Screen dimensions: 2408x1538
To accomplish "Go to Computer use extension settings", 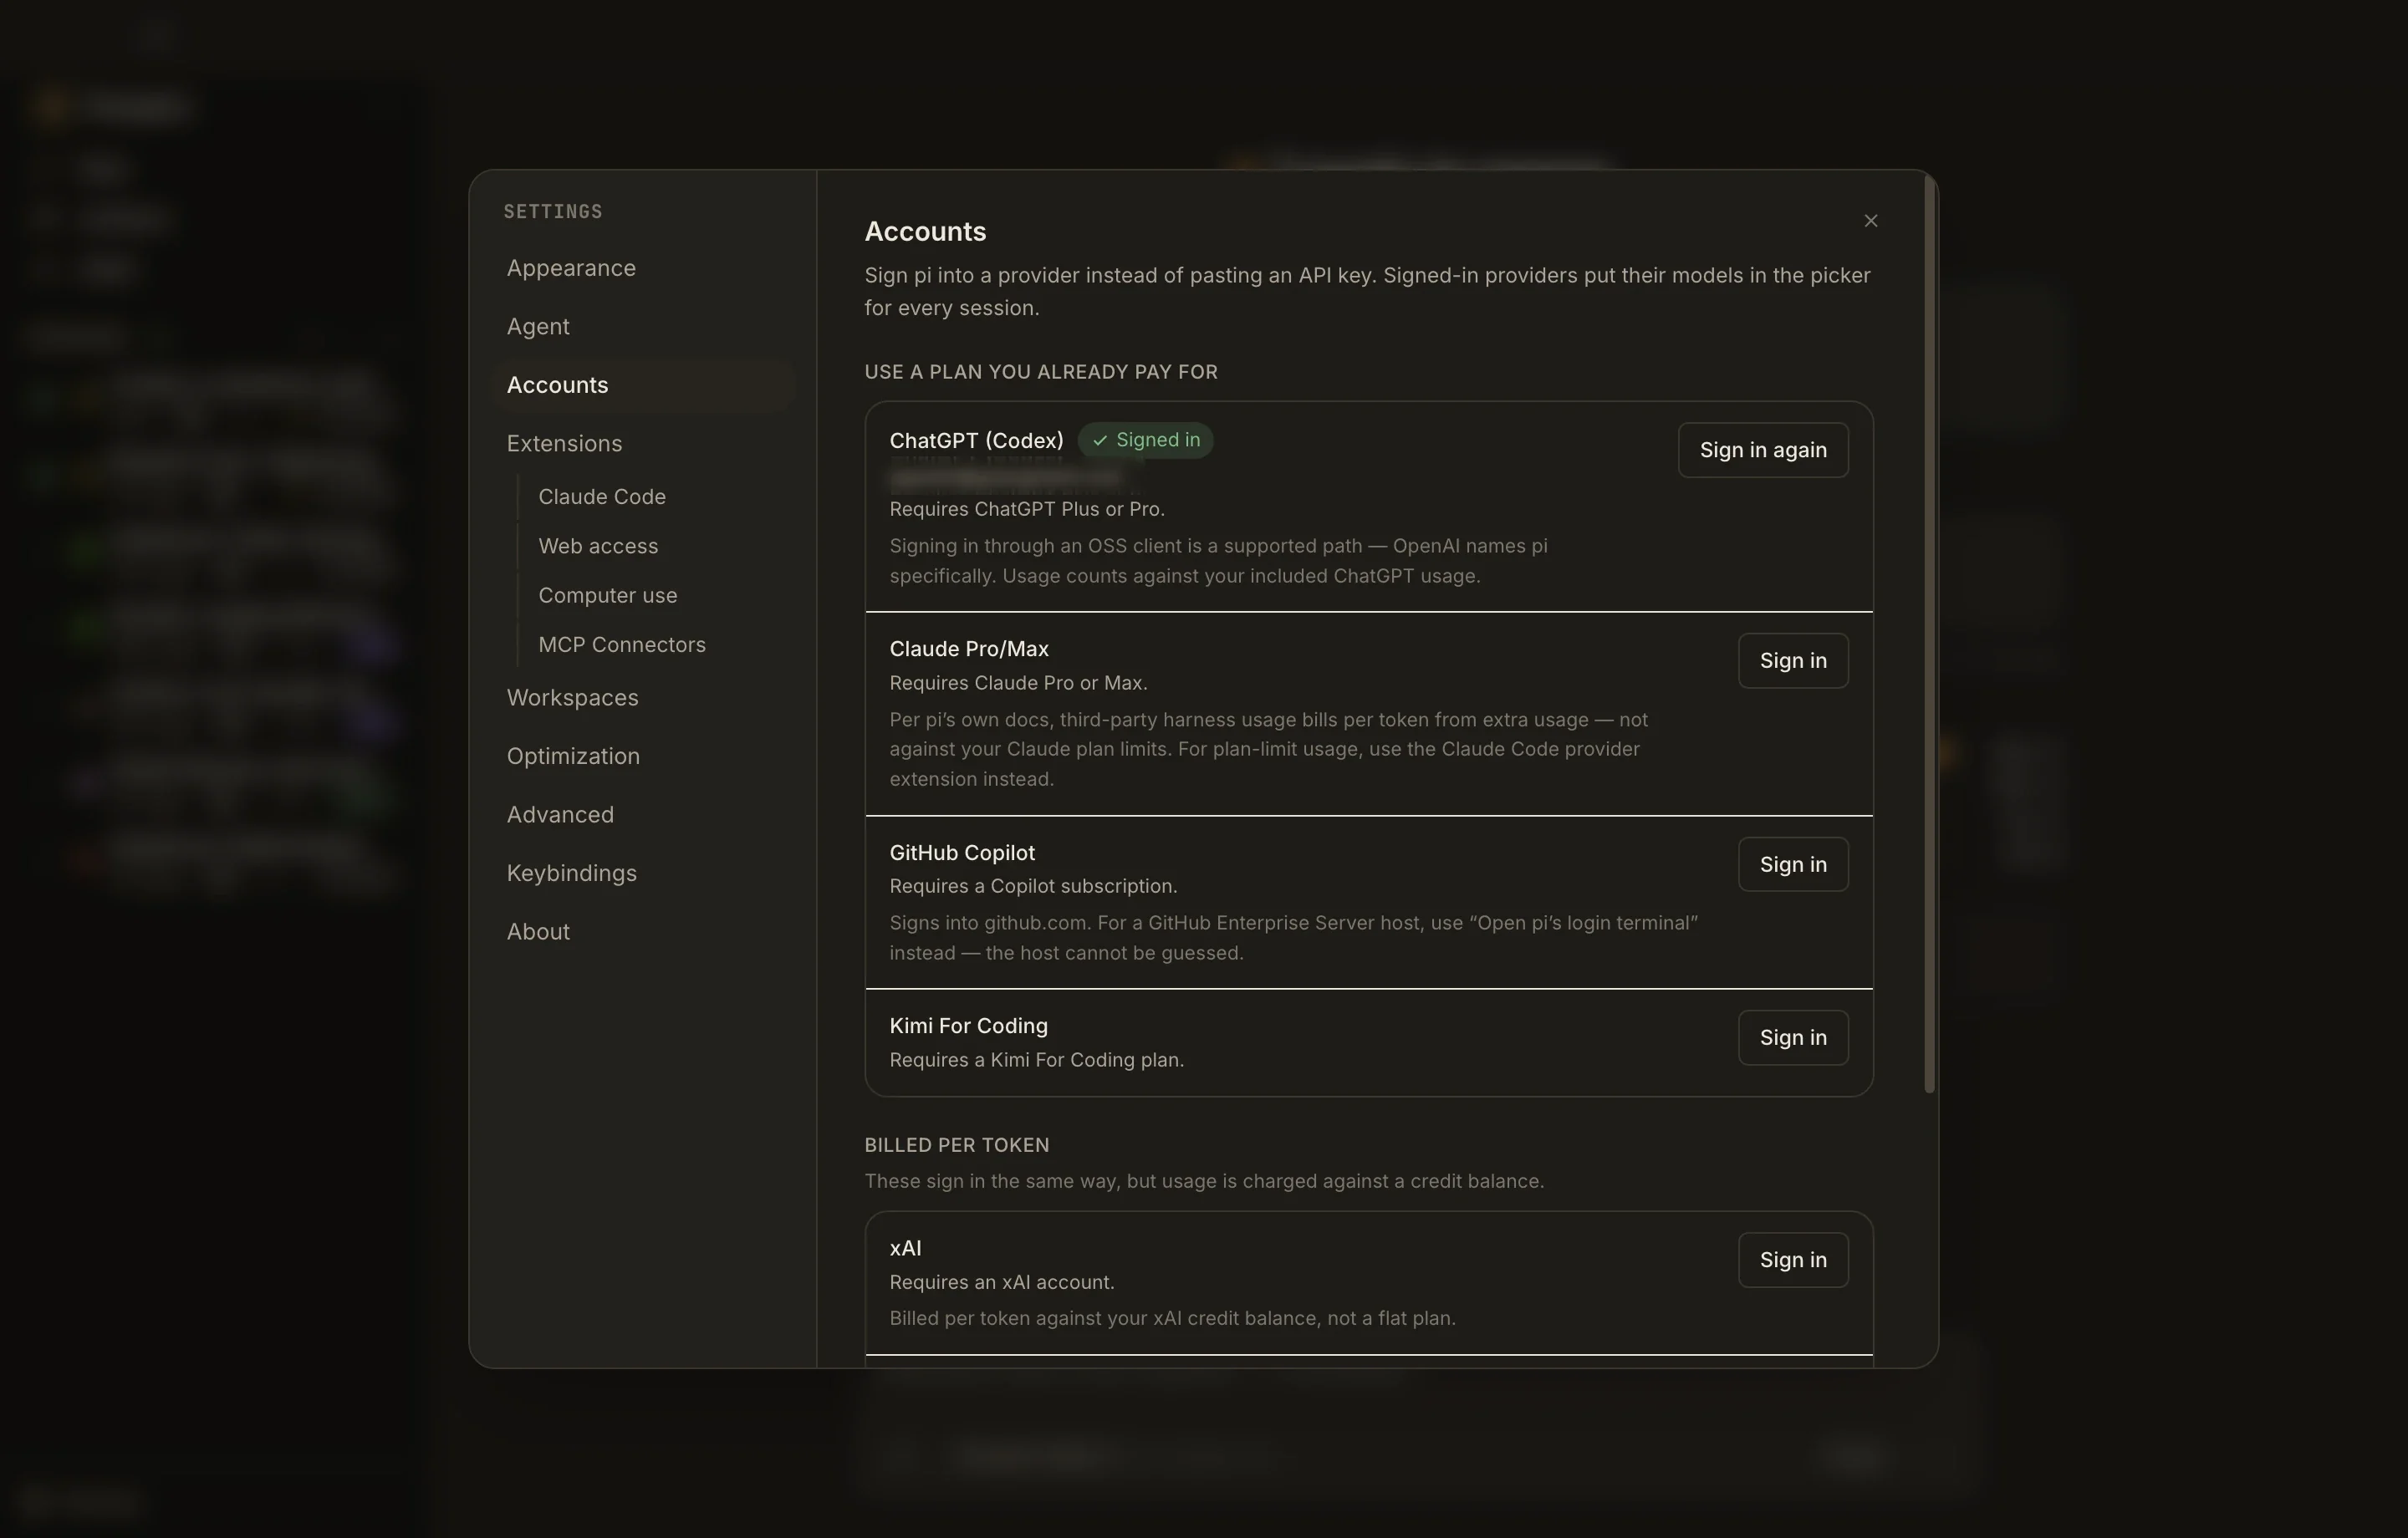I will click(x=608, y=595).
